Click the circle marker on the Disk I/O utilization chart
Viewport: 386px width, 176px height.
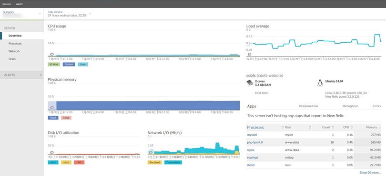tap(51, 152)
